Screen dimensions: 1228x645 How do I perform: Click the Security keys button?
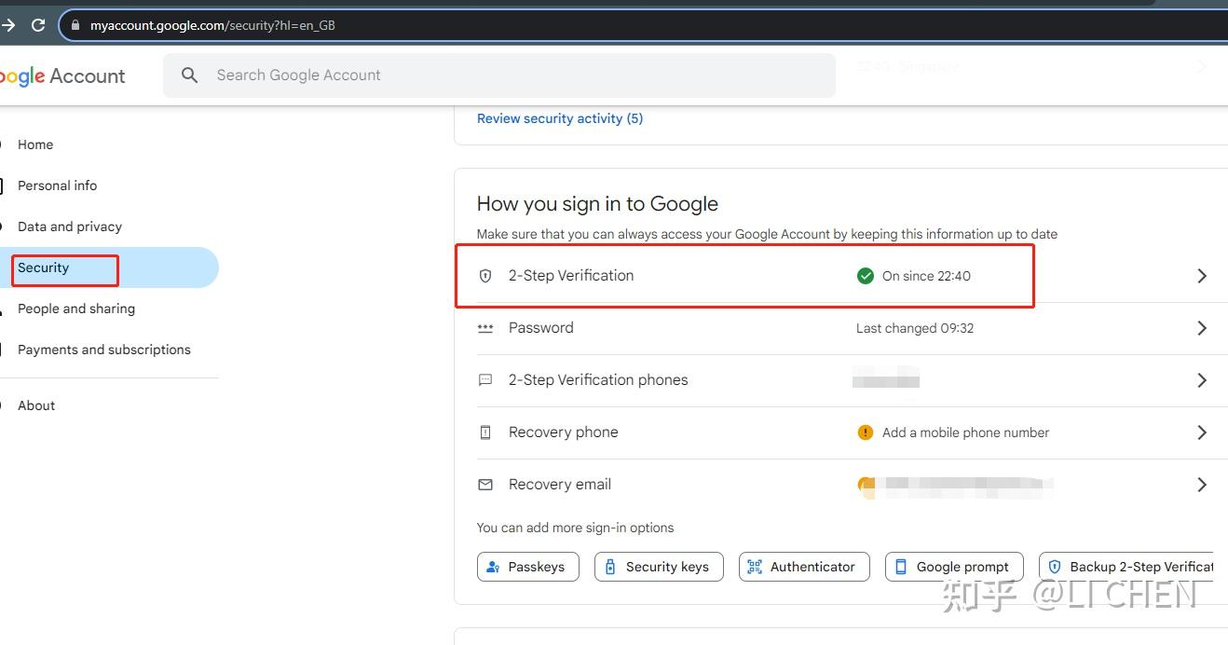tap(659, 566)
